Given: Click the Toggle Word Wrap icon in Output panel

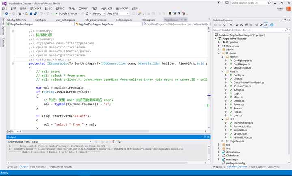Looking at the screenshot, I should (119, 142).
